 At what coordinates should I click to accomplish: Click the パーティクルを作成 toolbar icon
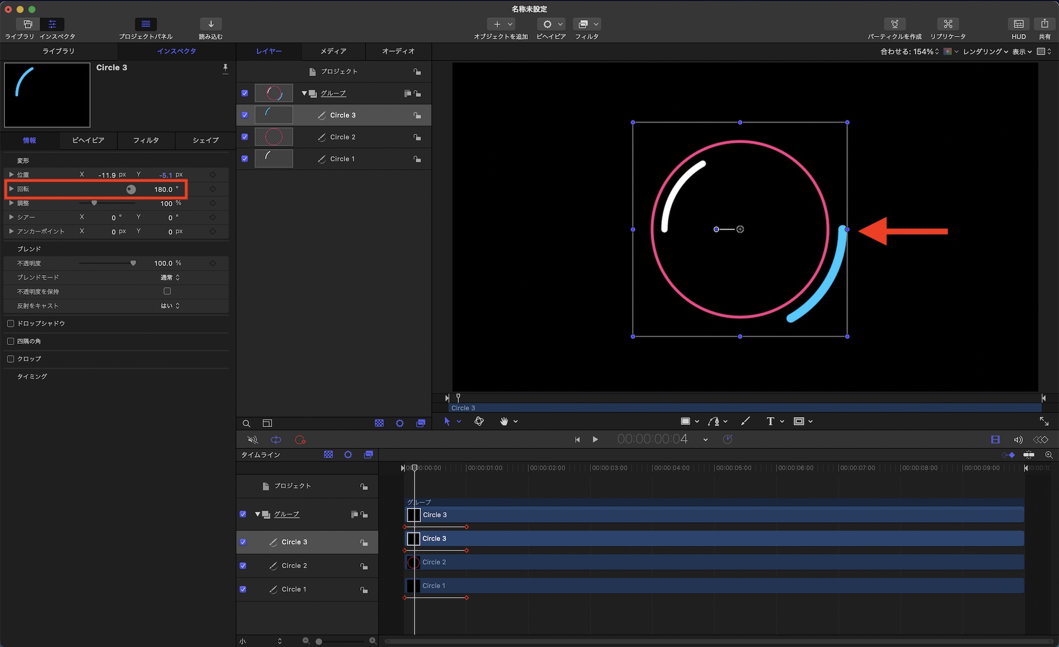(894, 24)
